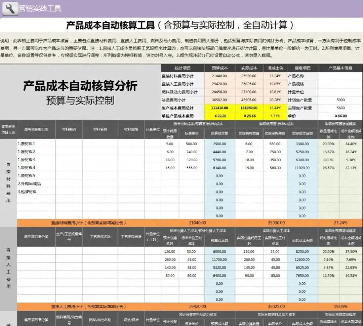Viewport: 363px width, 326px height.
Task: Select the 5.75% unit cost ratio cell
Action: [x=275, y=116]
